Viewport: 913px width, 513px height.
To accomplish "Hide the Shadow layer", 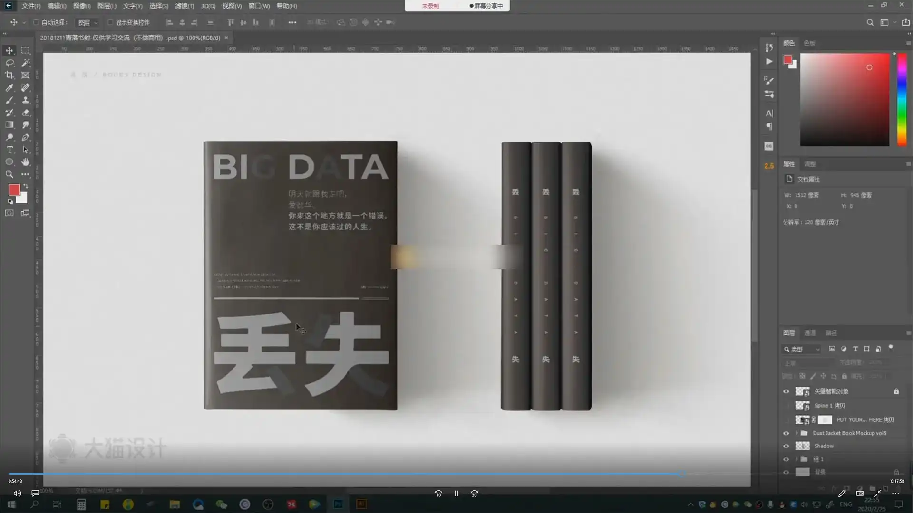I will click(787, 446).
